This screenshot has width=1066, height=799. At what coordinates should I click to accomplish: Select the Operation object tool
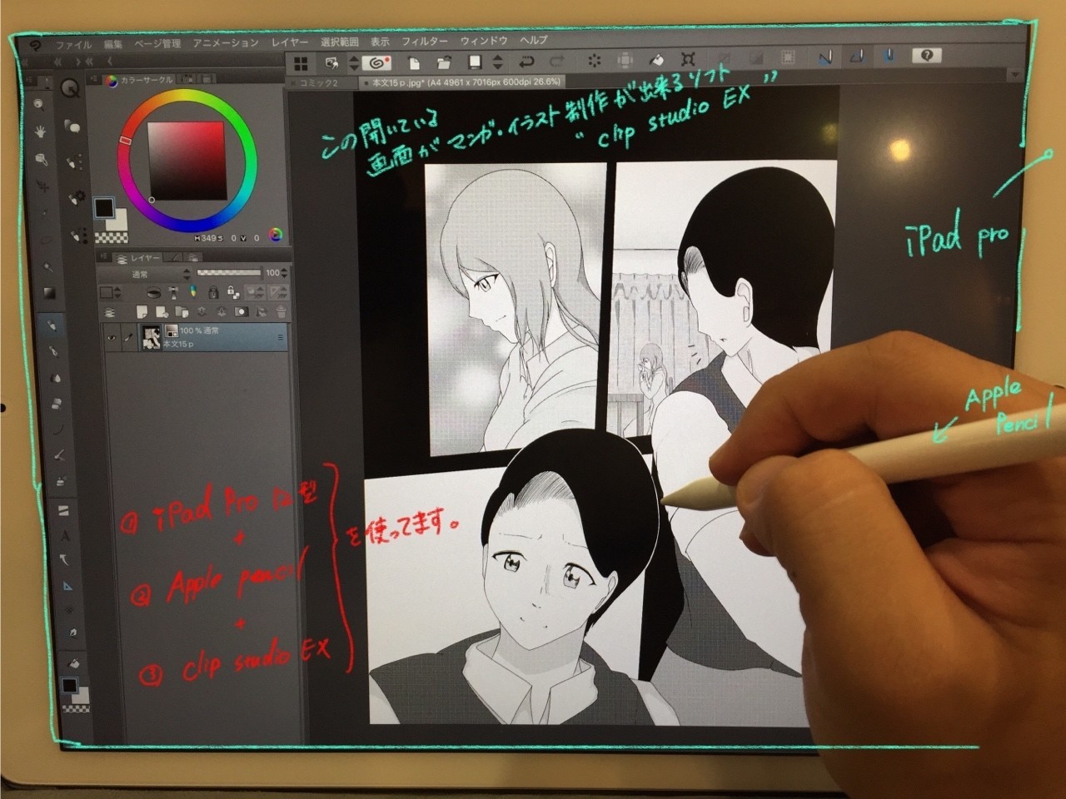click(41, 158)
